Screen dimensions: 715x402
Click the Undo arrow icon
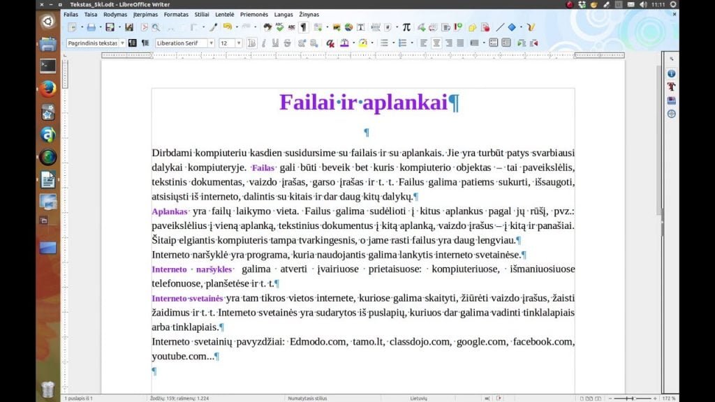click(227, 27)
